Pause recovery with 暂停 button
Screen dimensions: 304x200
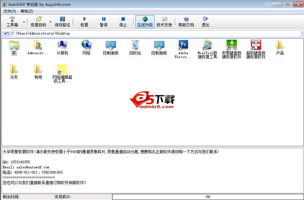click(104, 22)
